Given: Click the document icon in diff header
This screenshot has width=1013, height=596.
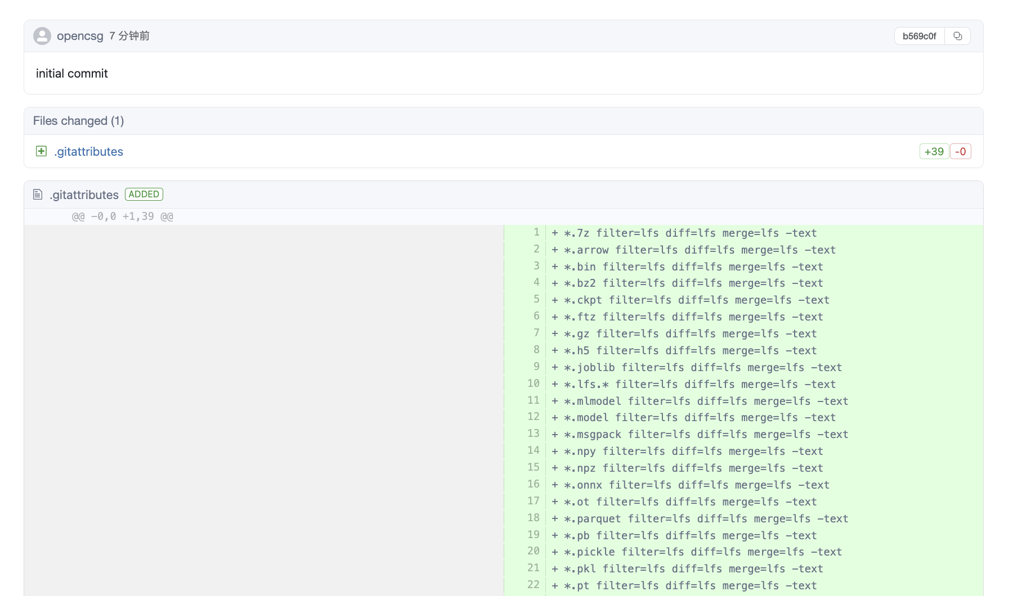Looking at the screenshot, I should [x=38, y=195].
